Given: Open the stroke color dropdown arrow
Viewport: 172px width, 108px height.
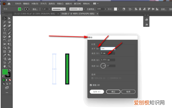Looking at the screenshot, I should click(29, 9).
